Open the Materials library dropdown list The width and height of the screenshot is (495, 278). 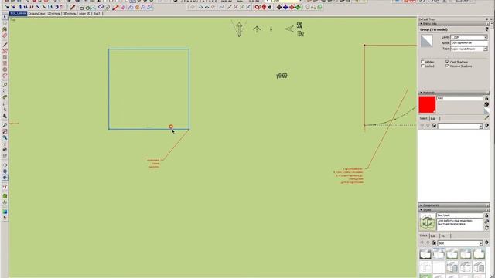pos(480,126)
